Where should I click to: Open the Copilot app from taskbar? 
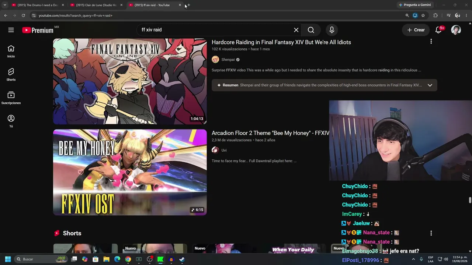pos(85,259)
